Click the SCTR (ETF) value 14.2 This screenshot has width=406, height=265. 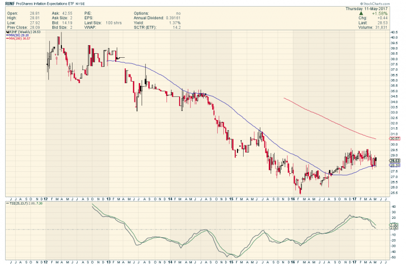[x=177, y=27]
